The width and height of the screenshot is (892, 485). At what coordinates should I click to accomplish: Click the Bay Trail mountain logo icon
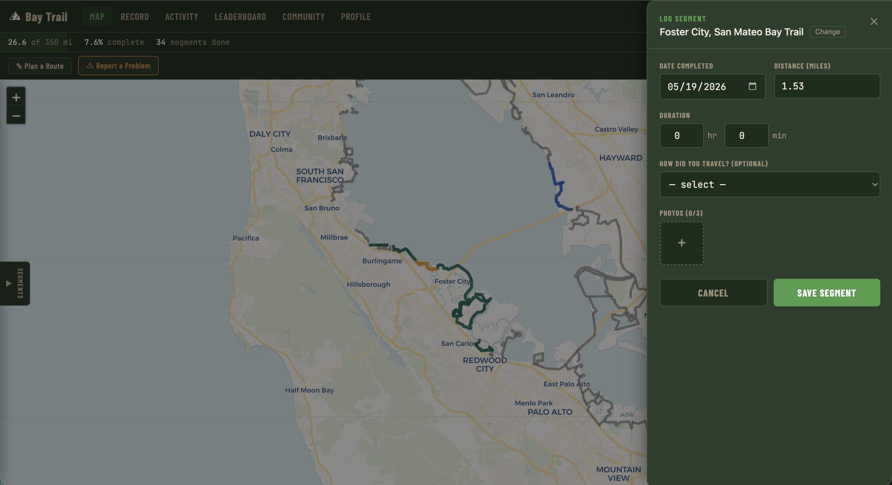(14, 16)
